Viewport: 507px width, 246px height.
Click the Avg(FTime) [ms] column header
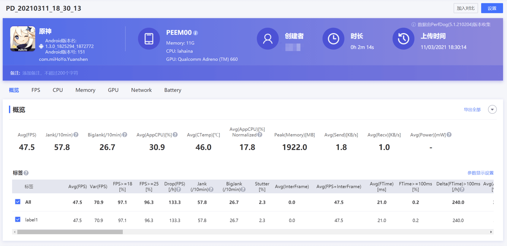tap(382, 187)
